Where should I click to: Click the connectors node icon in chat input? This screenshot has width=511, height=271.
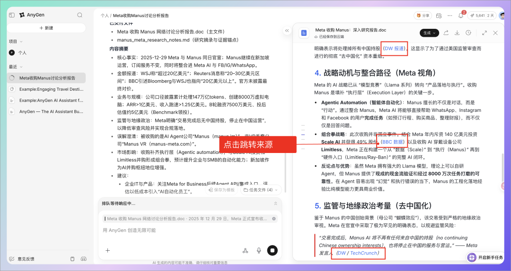coord(246,250)
